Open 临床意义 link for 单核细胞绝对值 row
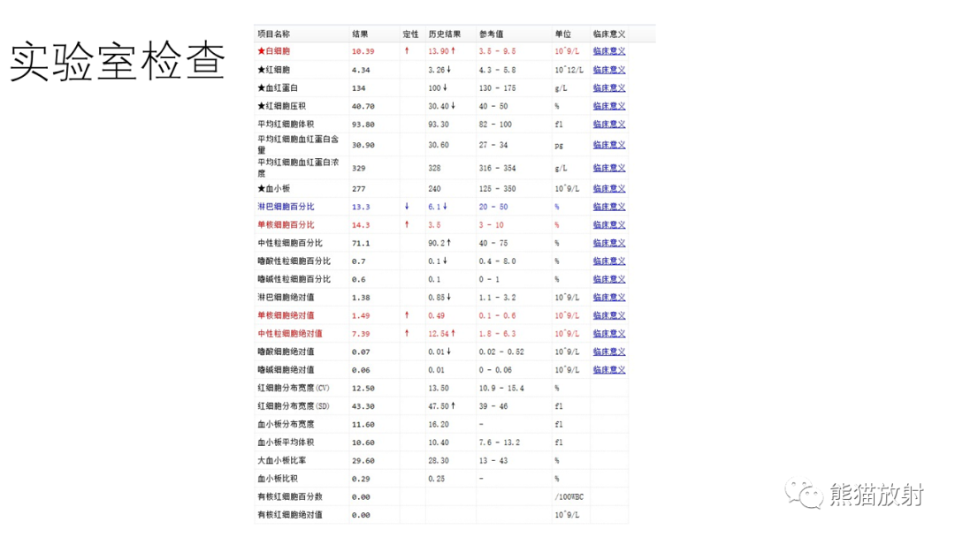 (x=609, y=315)
